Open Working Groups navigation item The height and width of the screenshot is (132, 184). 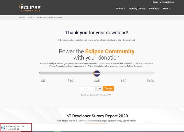pyautogui.click(x=137, y=9)
